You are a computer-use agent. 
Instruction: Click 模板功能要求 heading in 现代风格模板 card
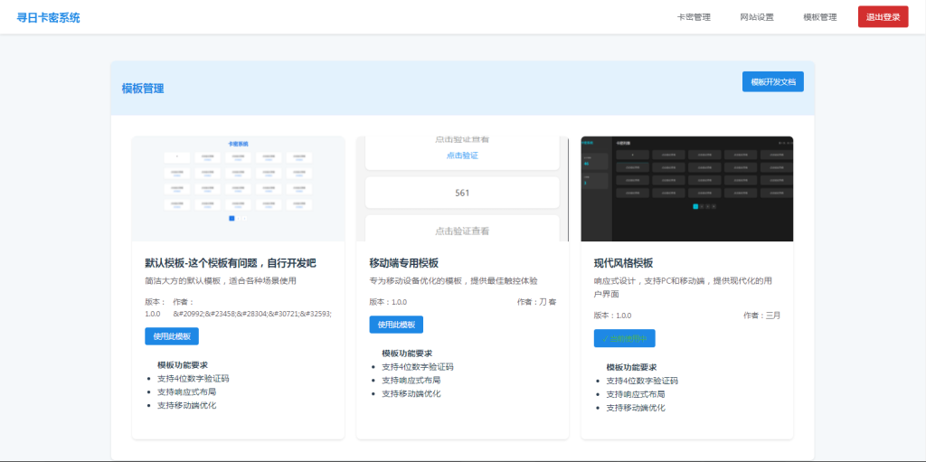point(631,367)
